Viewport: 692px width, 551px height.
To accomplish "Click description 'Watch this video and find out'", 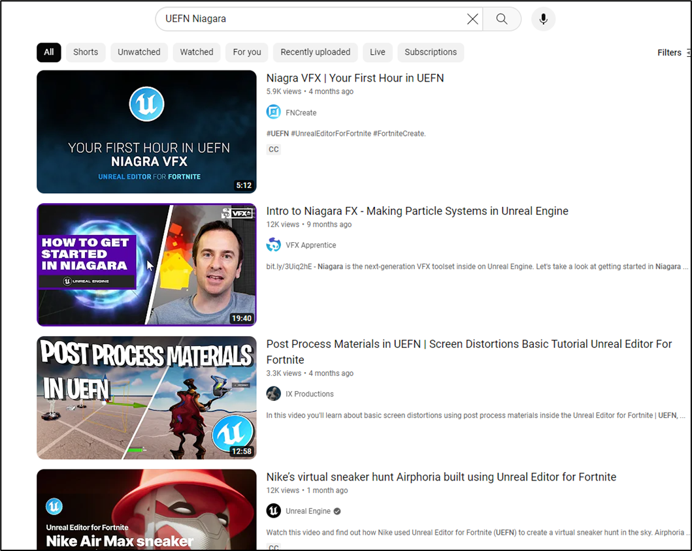I will point(477,533).
